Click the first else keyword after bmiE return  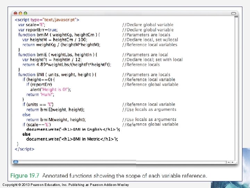[x=26, y=115]
